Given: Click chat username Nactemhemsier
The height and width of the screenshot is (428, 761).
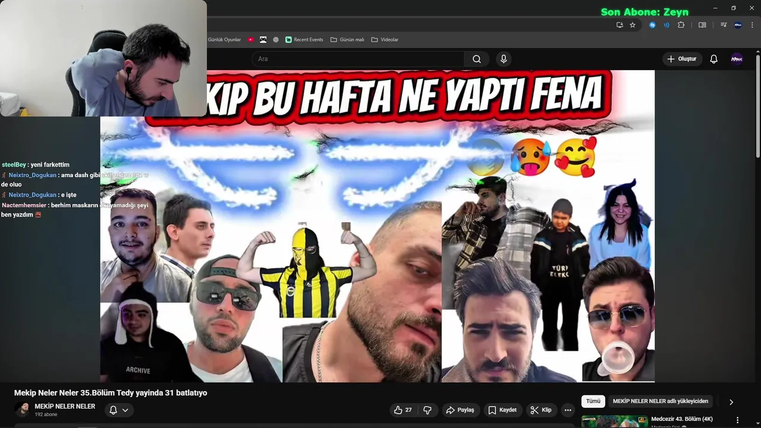Looking at the screenshot, I should click(24, 205).
